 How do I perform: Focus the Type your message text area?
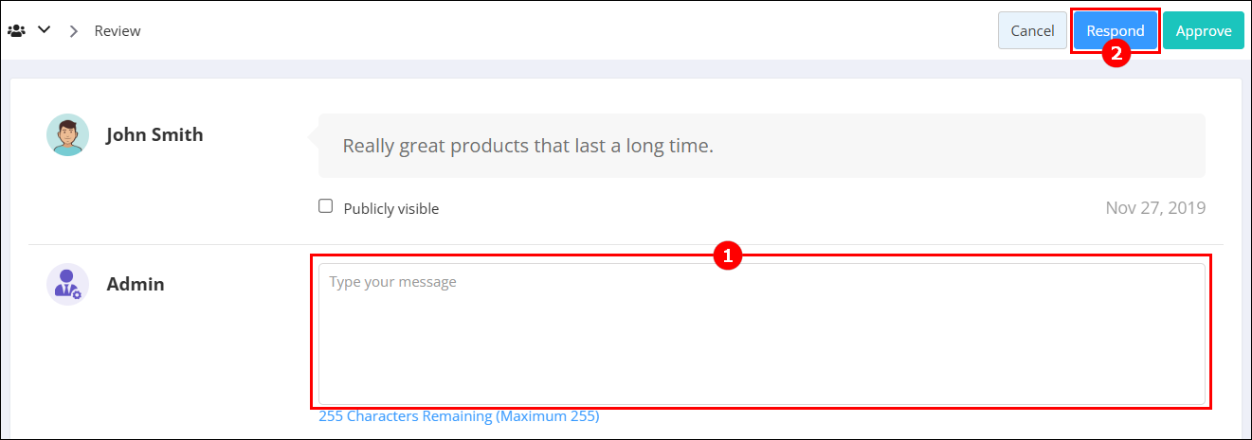coord(761,334)
